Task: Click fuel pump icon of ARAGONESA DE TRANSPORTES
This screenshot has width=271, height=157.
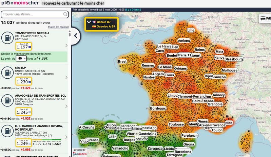Action: [x=7, y=100]
